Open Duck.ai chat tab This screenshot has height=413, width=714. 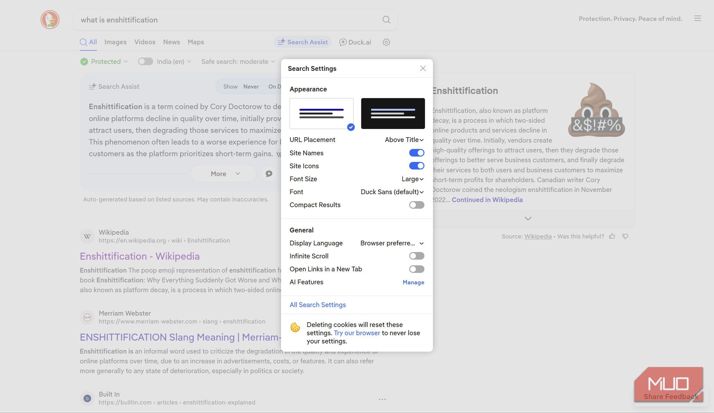click(355, 42)
